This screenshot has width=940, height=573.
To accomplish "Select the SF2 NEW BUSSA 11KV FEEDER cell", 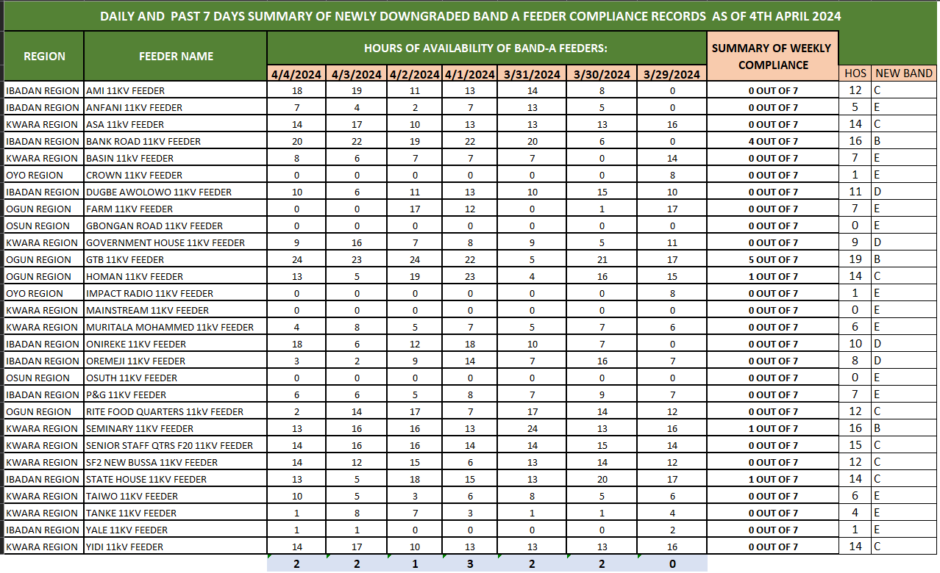I will point(176,462).
